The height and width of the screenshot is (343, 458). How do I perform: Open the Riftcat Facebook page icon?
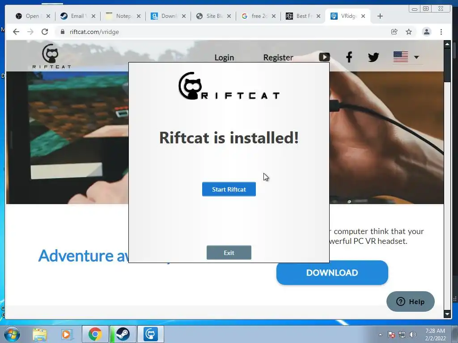(x=349, y=57)
